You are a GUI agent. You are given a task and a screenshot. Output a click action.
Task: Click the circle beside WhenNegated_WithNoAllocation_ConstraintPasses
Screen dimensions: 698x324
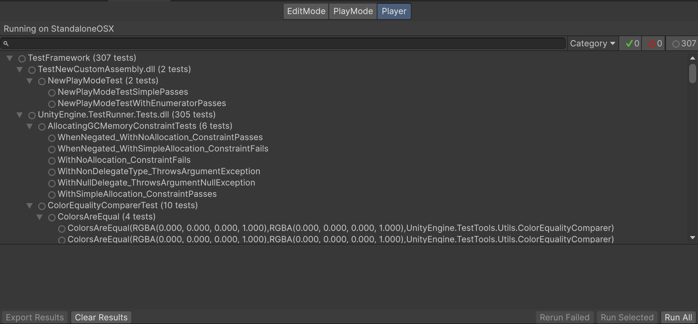52,138
